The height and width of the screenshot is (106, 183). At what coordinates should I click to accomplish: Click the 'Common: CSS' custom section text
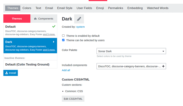click(x=74, y=91)
